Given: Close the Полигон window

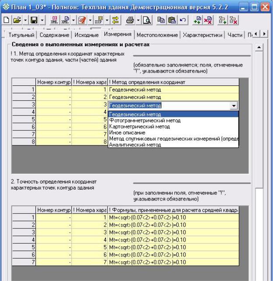Looking at the screenshot, I should pos(265,7).
